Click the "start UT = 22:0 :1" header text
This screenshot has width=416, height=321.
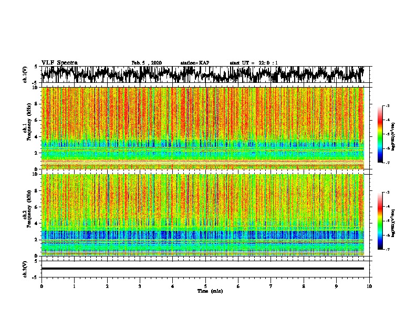[x=254, y=63]
